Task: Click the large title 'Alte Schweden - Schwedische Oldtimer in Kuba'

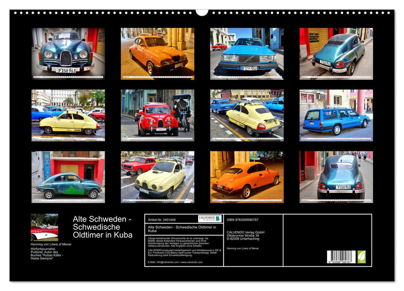Action: coord(102,227)
